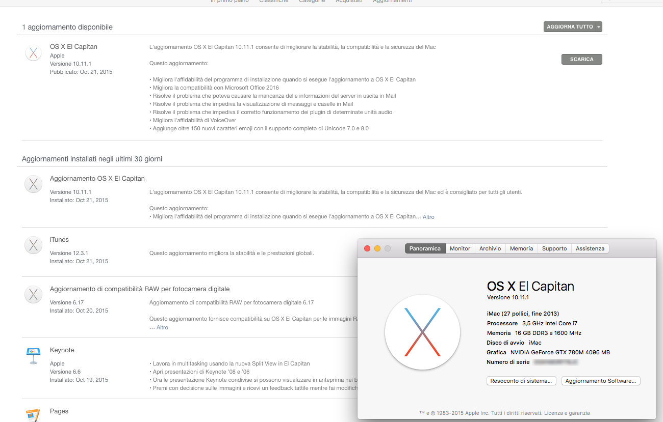The image size is (663, 422).
Task: Click the 'OS X El Capitan' title in the updates list
Action: [x=73, y=46]
